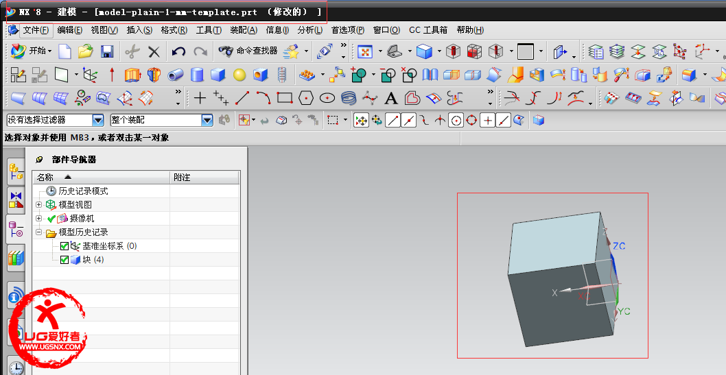
Task: Select the Line curve icon
Action: (x=242, y=98)
